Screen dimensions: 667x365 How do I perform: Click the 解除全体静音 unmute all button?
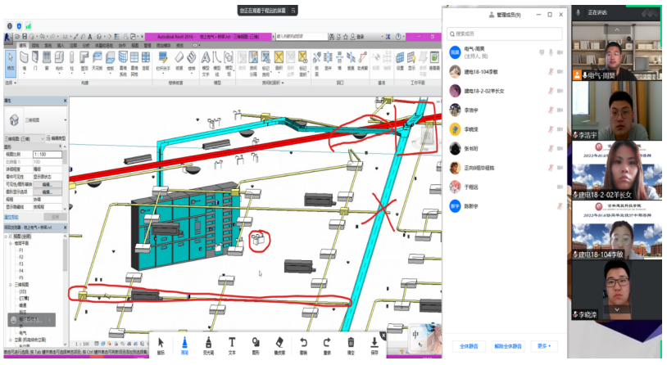[x=506, y=345]
